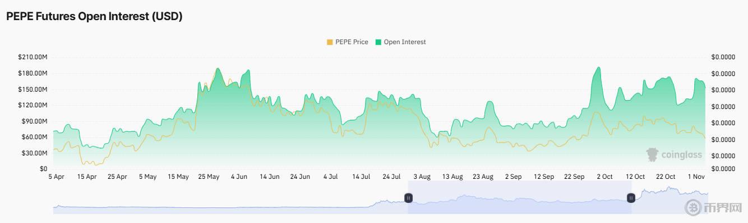Click the 1 Nov date label
The width and height of the screenshot is (748, 223).
696,177
